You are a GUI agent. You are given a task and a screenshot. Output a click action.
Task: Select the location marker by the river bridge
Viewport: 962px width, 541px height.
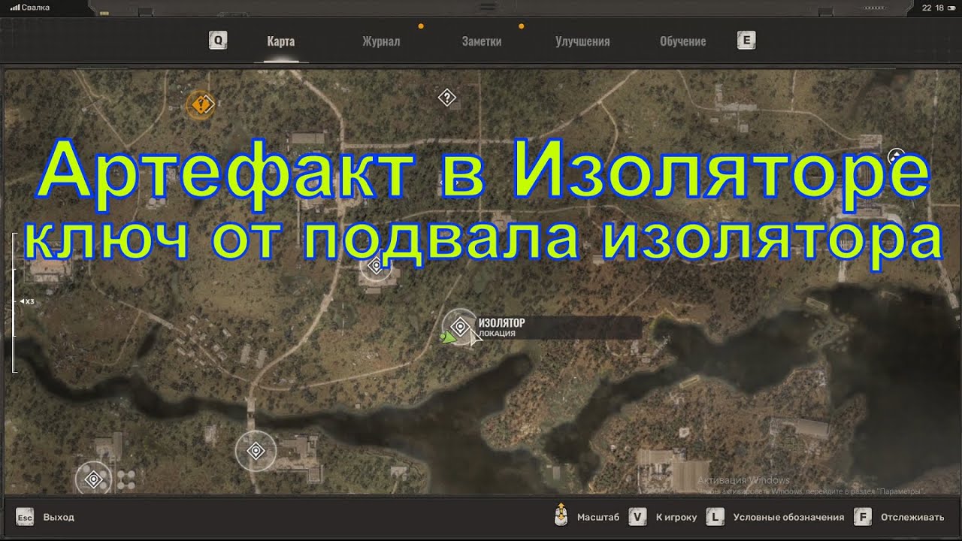(256, 451)
